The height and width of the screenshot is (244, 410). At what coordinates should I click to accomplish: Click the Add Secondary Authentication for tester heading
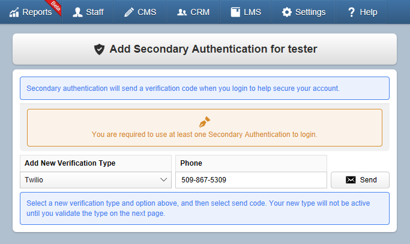[x=213, y=49]
